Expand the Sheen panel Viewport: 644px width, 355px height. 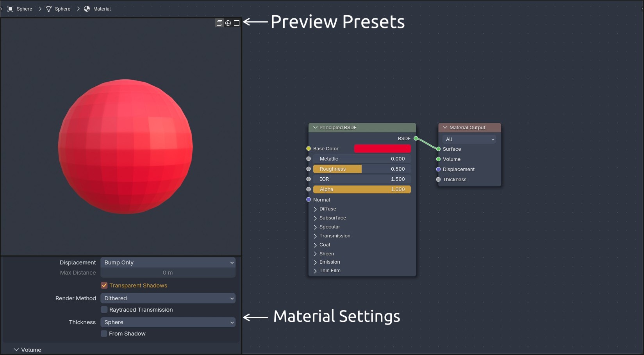coord(315,254)
